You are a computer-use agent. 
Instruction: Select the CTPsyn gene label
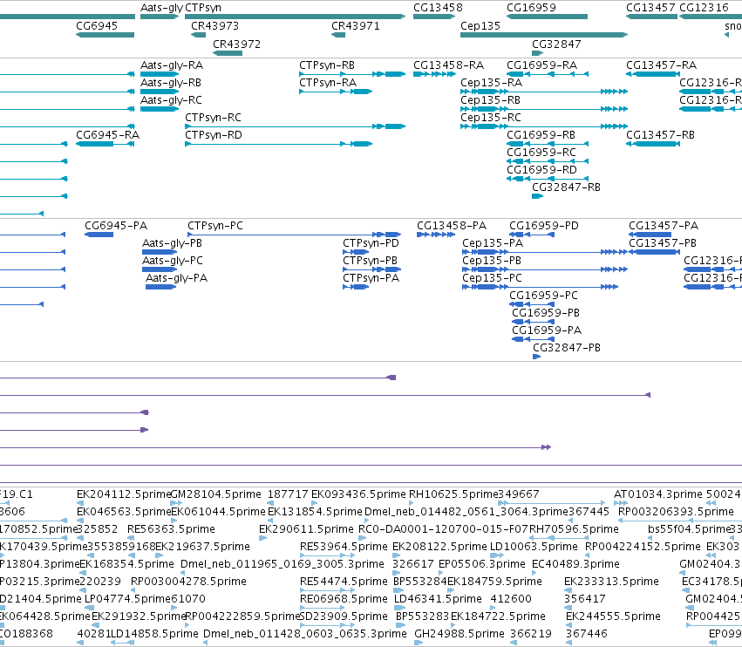(203, 8)
